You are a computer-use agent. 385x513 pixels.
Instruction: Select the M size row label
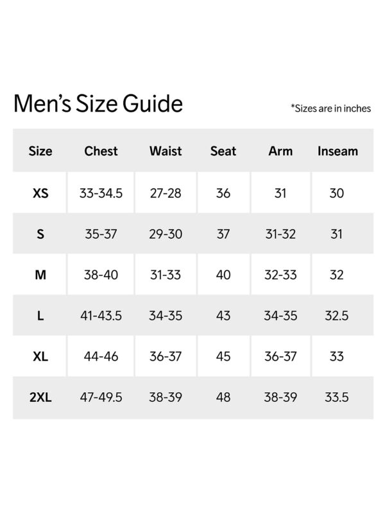point(40,275)
